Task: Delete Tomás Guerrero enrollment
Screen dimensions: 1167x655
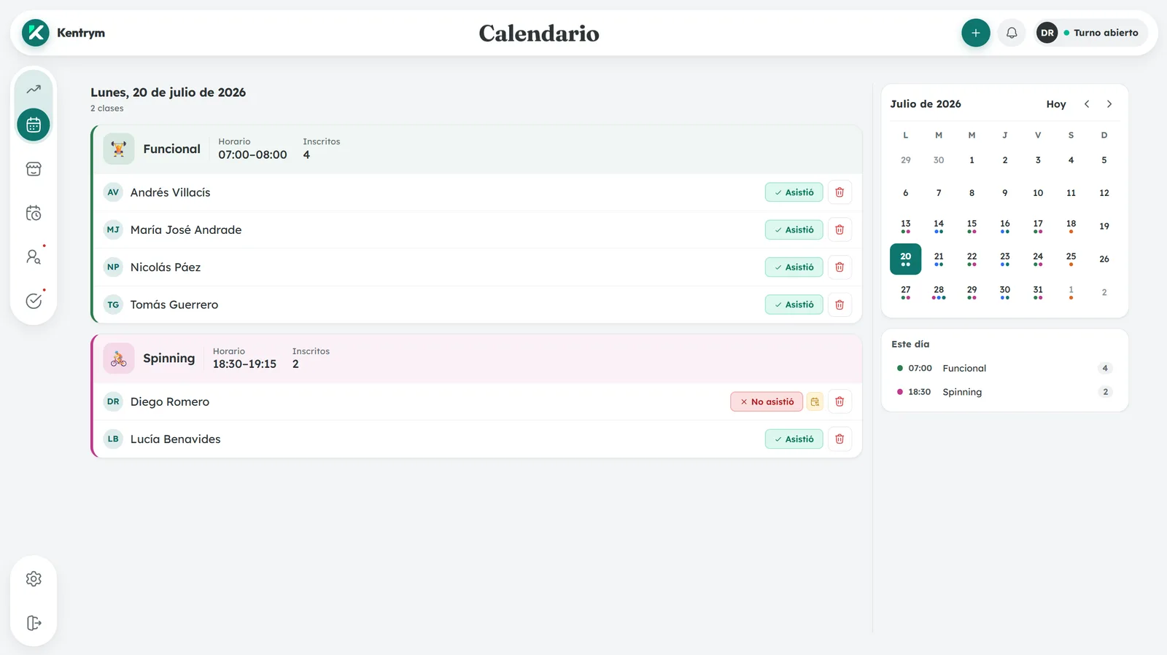Action: pos(840,305)
